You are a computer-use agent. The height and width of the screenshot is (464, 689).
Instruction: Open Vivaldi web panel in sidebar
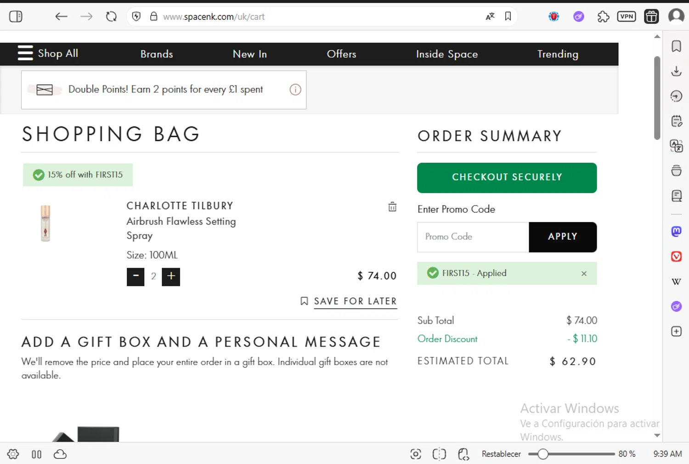point(676,256)
